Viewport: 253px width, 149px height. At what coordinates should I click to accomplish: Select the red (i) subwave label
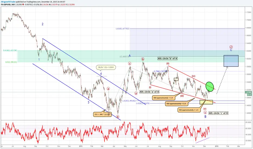(150, 87)
